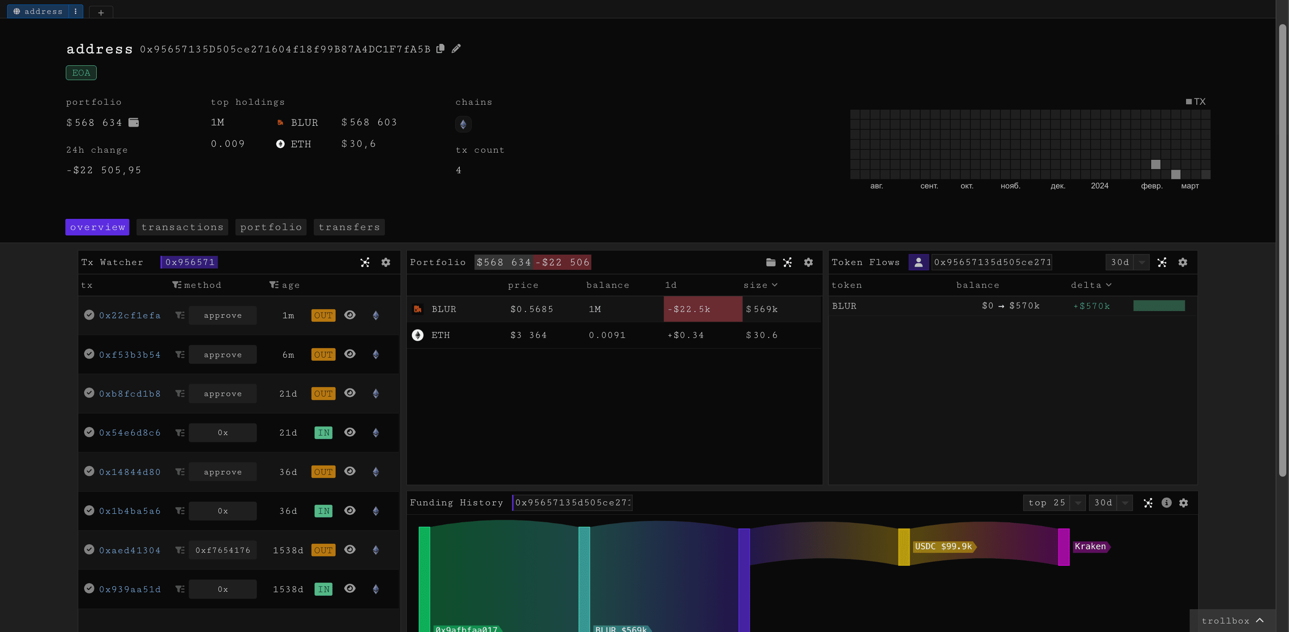Open the Token Flows 30d dropdown
The height and width of the screenshot is (632, 1289).
point(1141,262)
